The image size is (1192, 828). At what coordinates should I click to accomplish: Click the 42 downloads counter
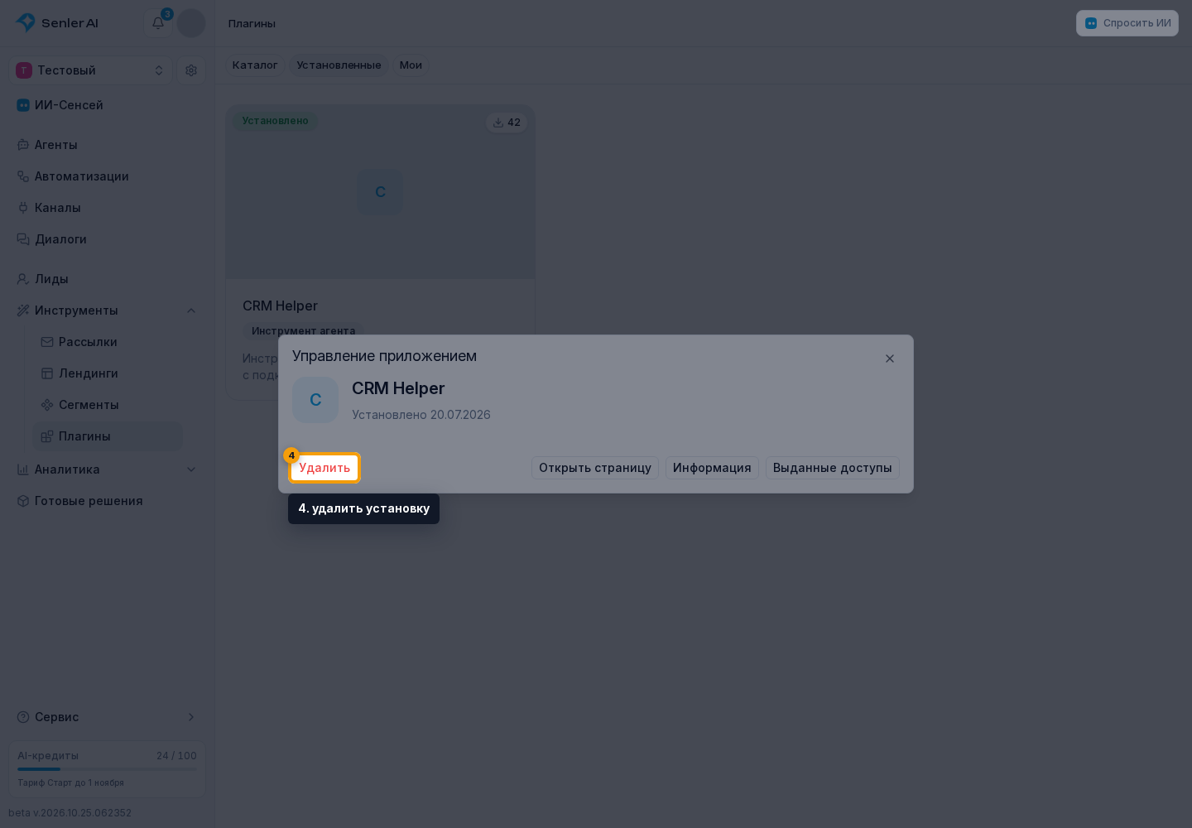point(507,123)
